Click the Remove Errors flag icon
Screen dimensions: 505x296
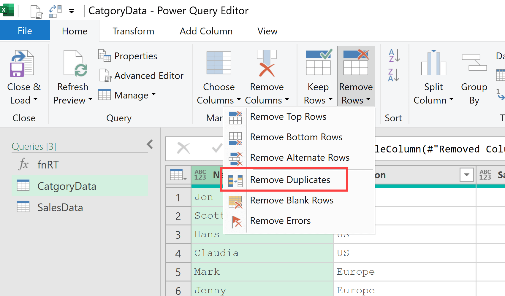[237, 222]
